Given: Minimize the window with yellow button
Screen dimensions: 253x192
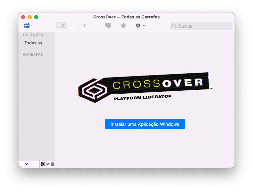Looking at the screenshot, I should [x=30, y=17].
